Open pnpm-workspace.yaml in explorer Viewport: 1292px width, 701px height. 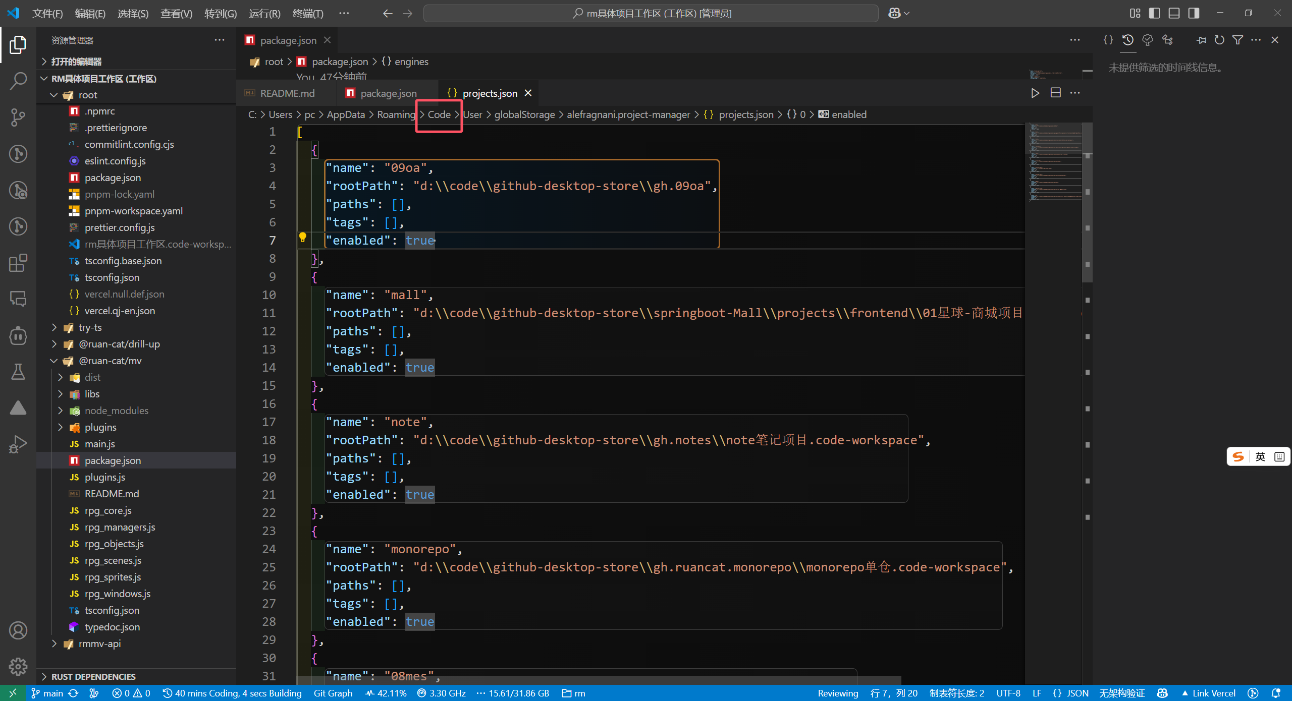tap(136, 211)
